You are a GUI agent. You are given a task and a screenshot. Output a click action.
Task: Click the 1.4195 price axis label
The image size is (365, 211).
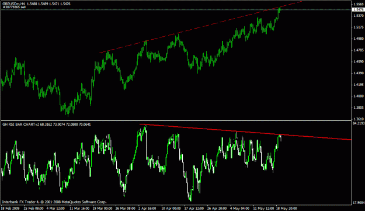pos(359,85)
